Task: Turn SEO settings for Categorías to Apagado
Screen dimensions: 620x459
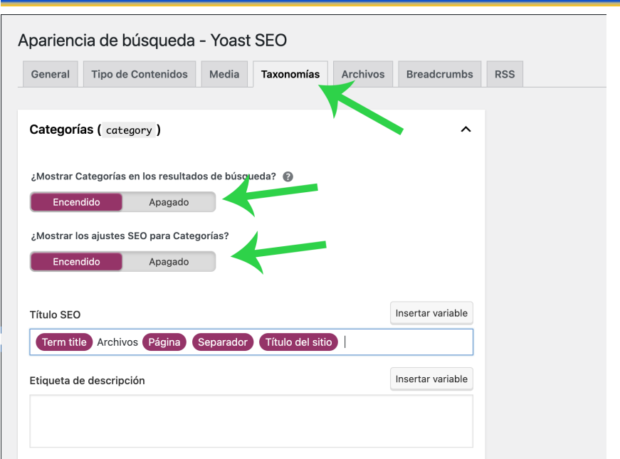Action: pyautogui.click(x=169, y=262)
